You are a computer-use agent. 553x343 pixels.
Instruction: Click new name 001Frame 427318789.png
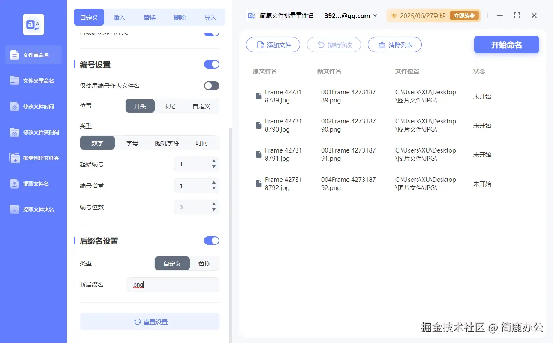pyautogui.click(x=349, y=96)
